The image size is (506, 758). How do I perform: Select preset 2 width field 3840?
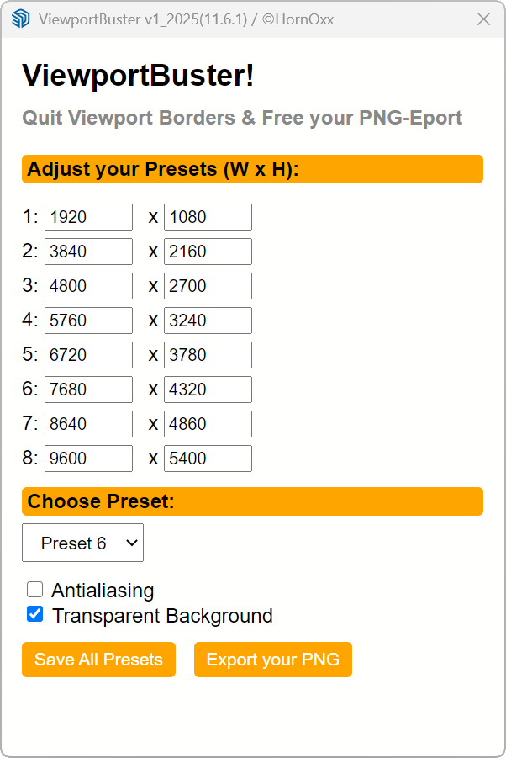[x=88, y=252]
